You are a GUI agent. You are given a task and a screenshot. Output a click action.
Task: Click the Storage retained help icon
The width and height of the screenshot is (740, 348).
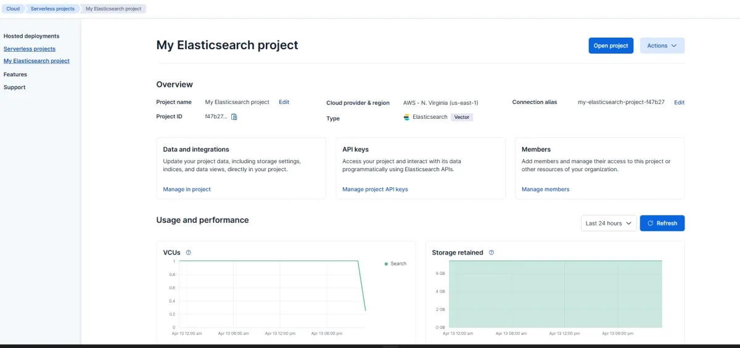click(491, 253)
